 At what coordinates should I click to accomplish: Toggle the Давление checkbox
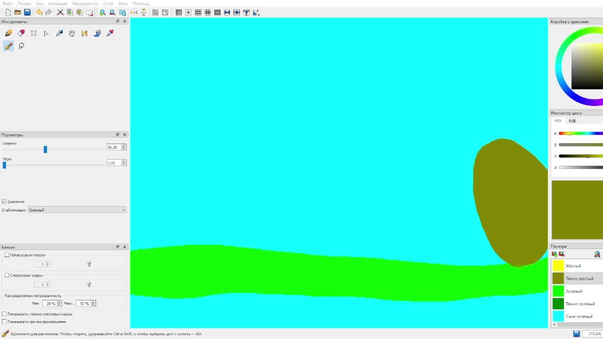4,202
